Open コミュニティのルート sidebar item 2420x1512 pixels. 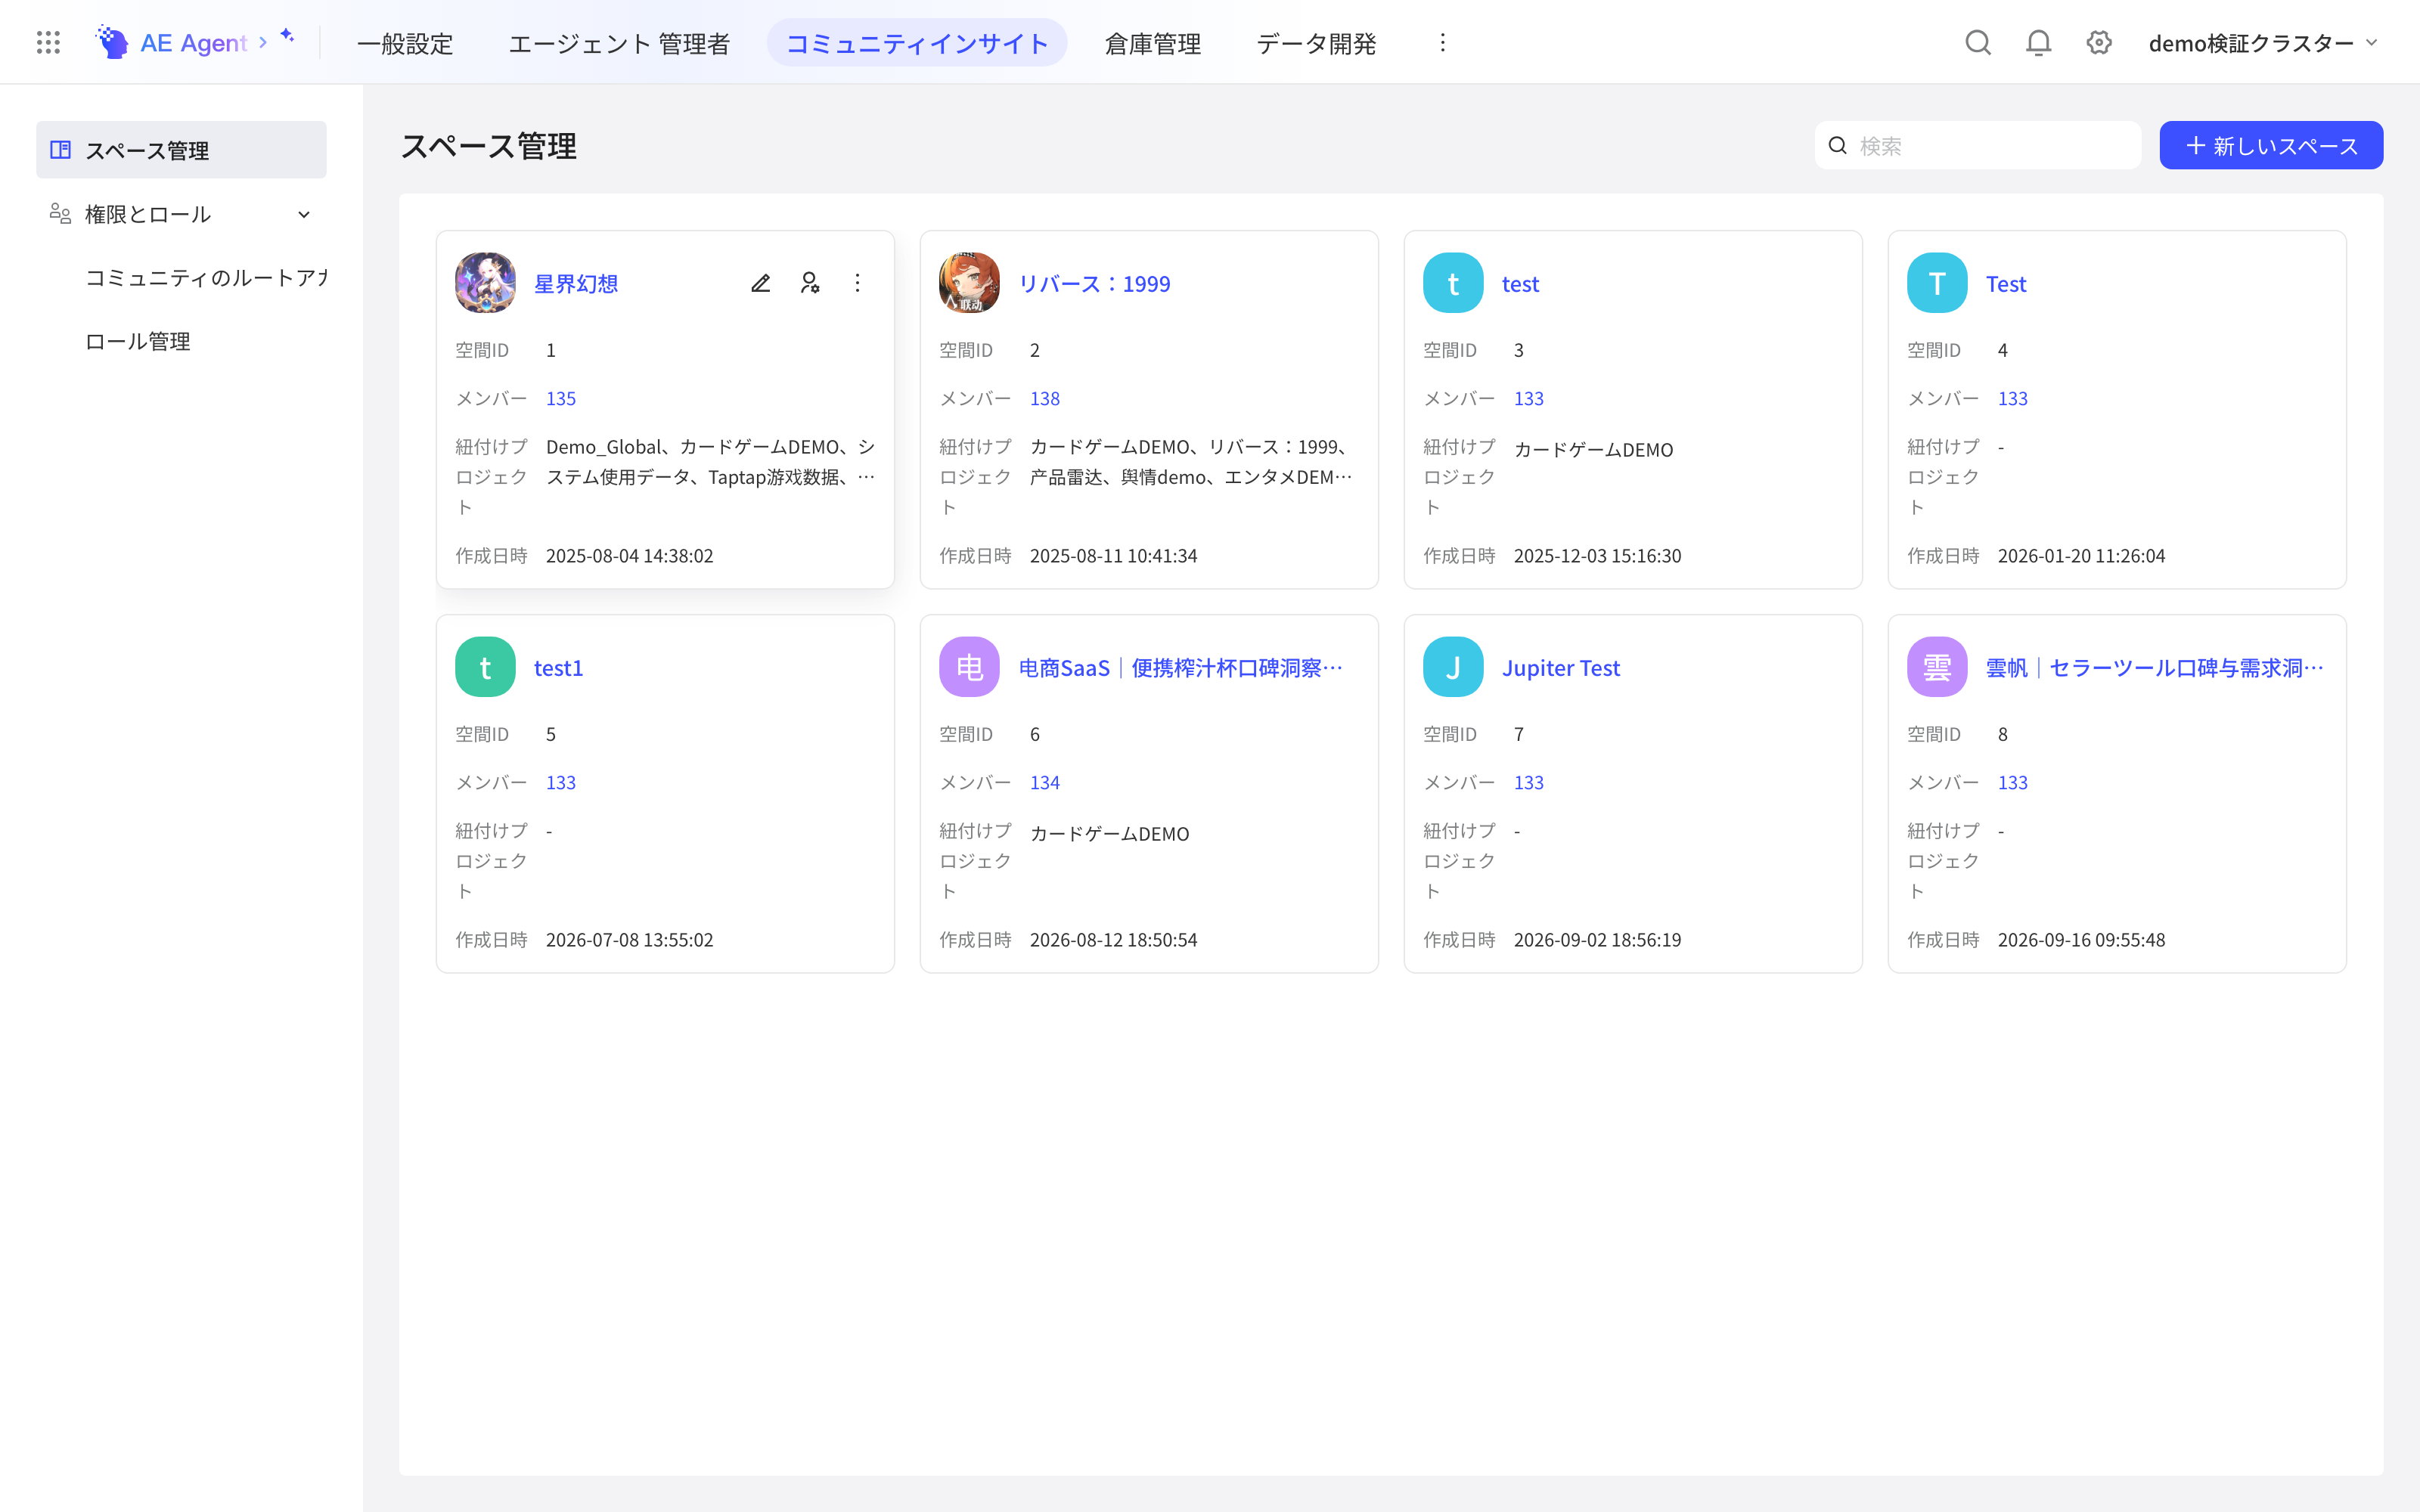[205, 277]
